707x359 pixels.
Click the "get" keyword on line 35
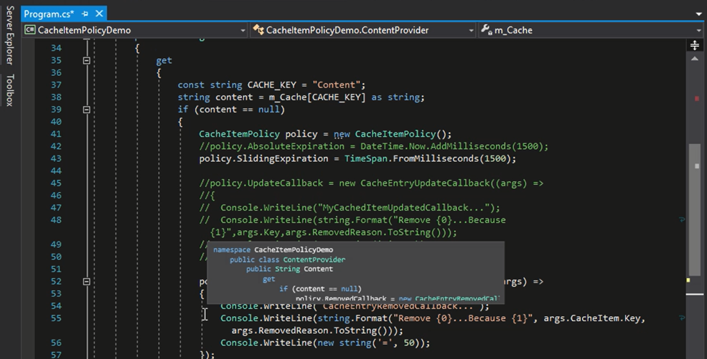tap(164, 60)
